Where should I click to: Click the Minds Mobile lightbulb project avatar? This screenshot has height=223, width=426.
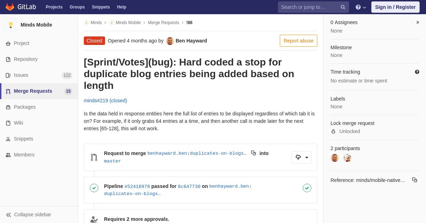tap(11, 25)
